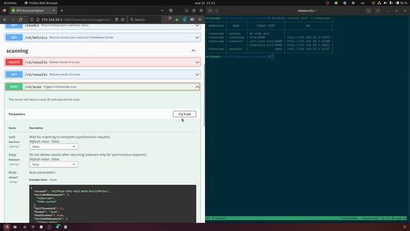This screenshot has height=231, width=410.
Task: Open the white document dock icon
Action: click(65, 227)
